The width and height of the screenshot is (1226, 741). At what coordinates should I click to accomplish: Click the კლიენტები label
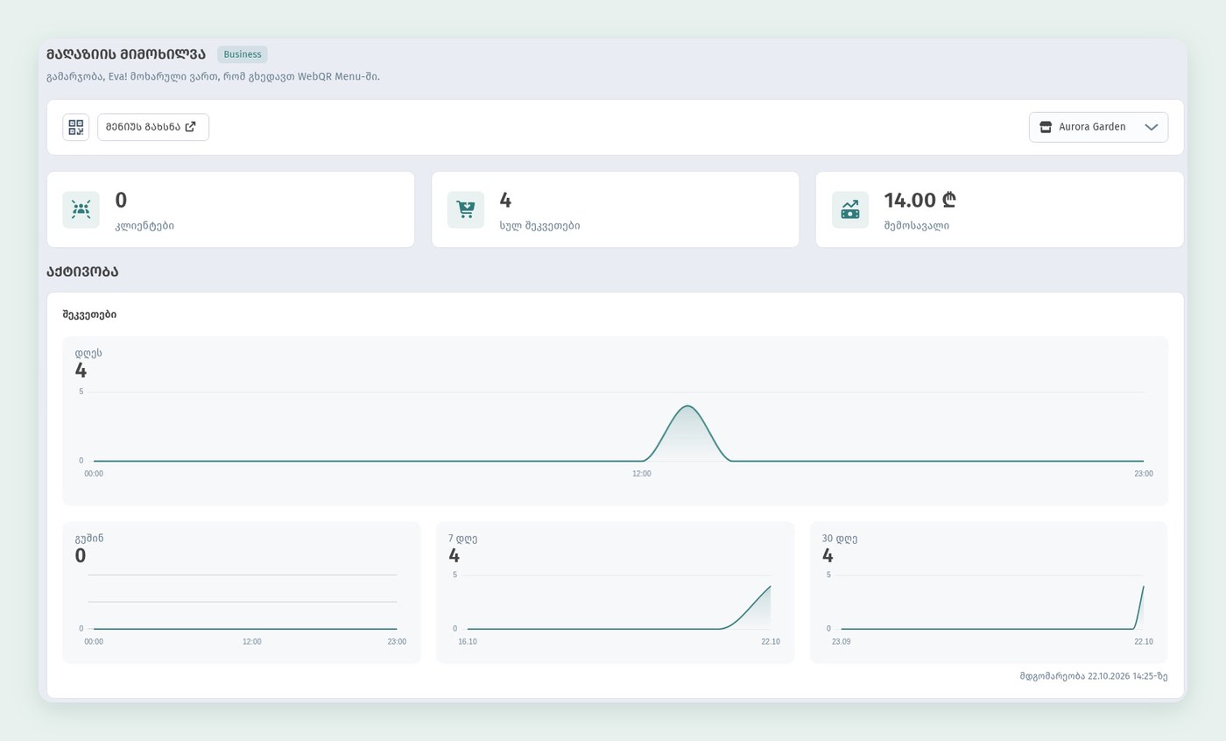[x=144, y=226]
